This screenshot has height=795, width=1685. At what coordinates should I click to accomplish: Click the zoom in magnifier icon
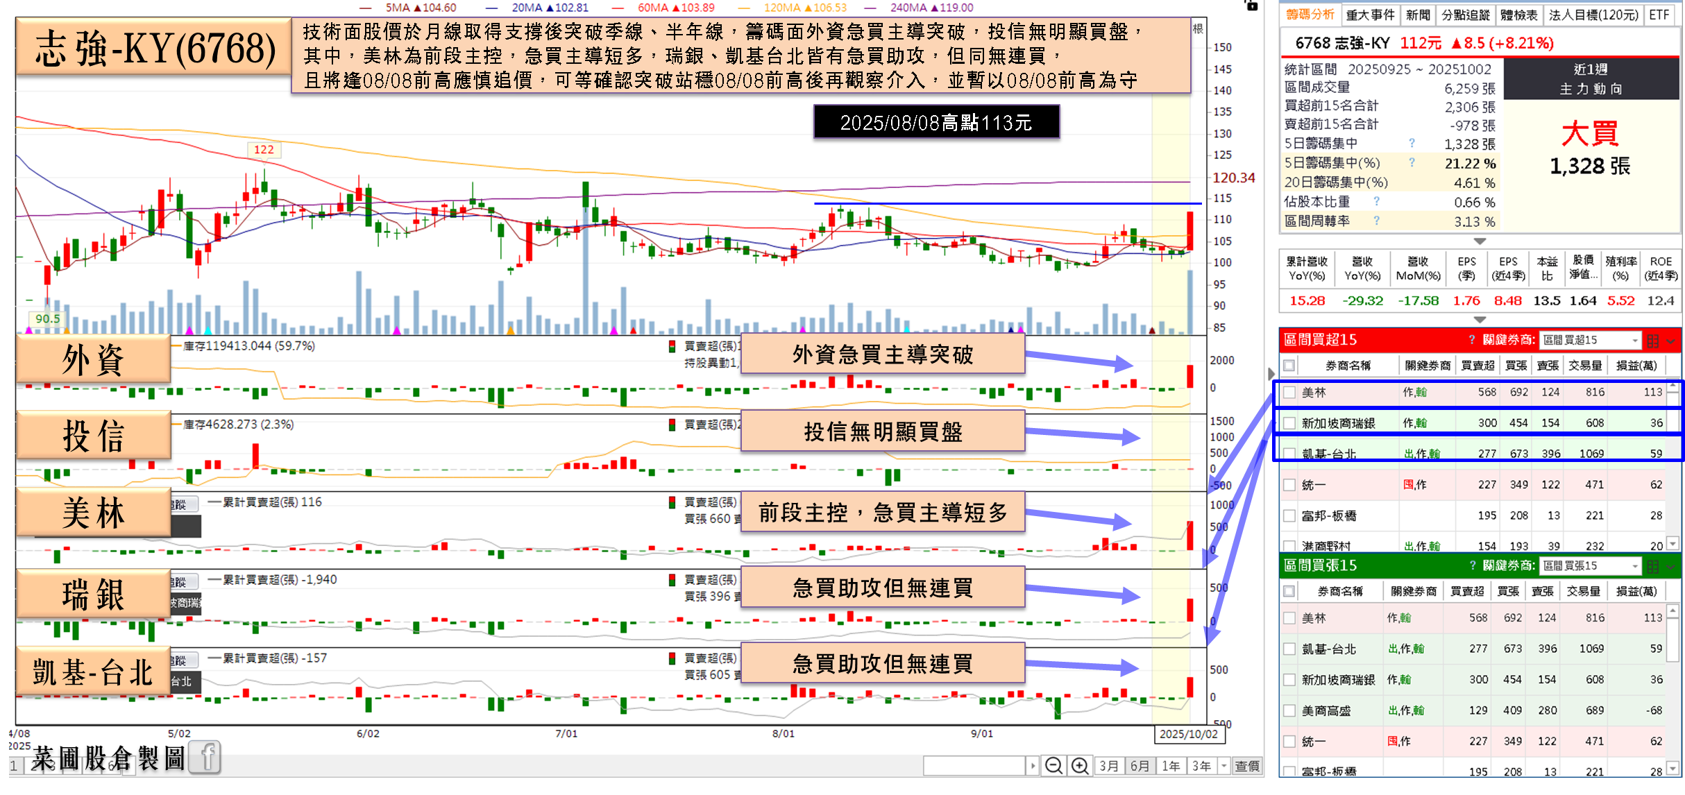pyautogui.click(x=1079, y=766)
